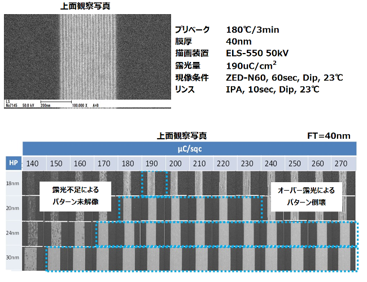Select the 190 dose column header

click(x=151, y=163)
